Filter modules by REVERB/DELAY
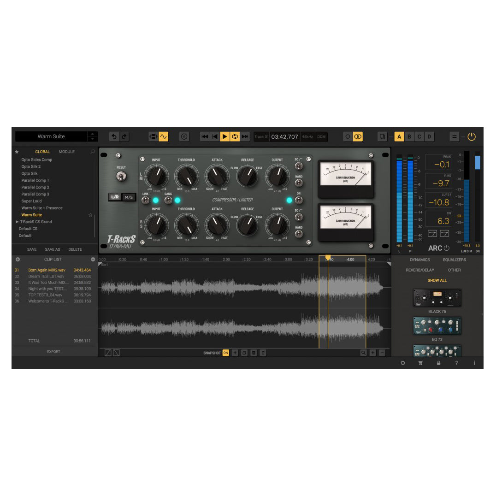The width and height of the screenshot is (496, 496). point(420,270)
